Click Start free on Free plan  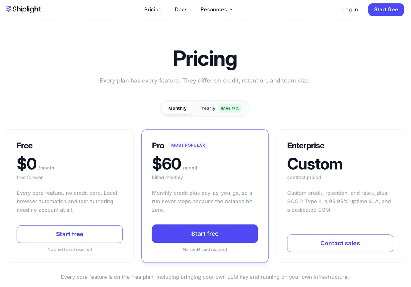tap(70, 234)
